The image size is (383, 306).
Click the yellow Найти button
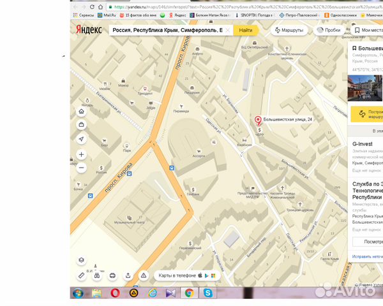(x=246, y=30)
